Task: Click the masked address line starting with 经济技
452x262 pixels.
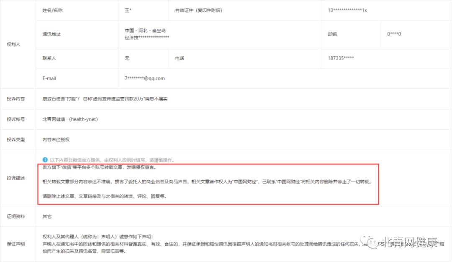Action: [147, 38]
